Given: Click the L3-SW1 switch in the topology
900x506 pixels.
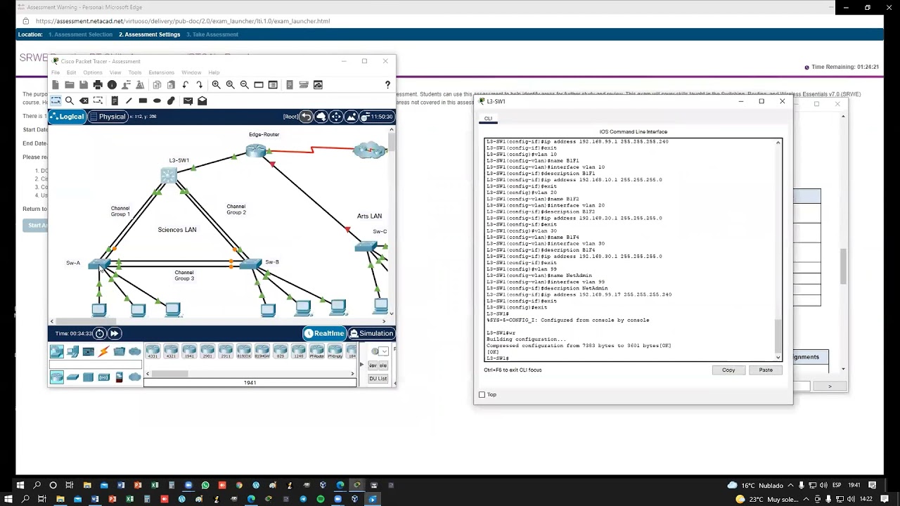Looking at the screenshot, I should click(169, 176).
